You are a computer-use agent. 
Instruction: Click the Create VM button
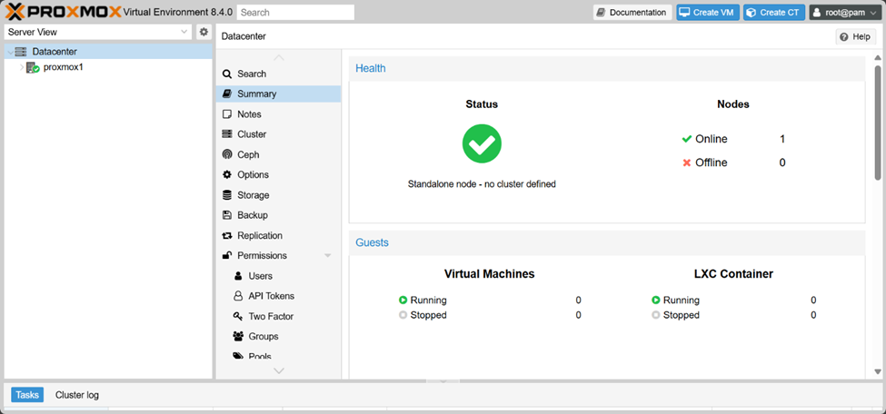pyautogui.click(x=708, y=13)
